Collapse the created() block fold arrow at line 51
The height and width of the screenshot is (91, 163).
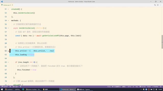(8, 9)
